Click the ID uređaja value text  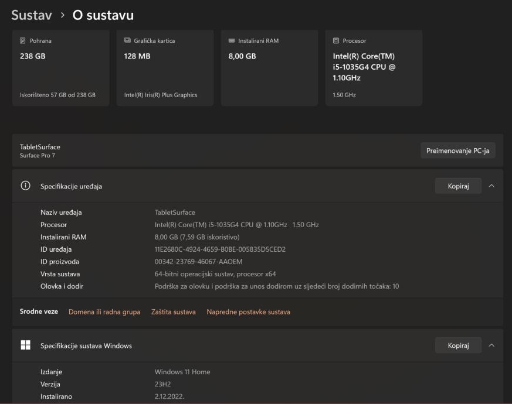pyautogui.click(x=220, y=249)
